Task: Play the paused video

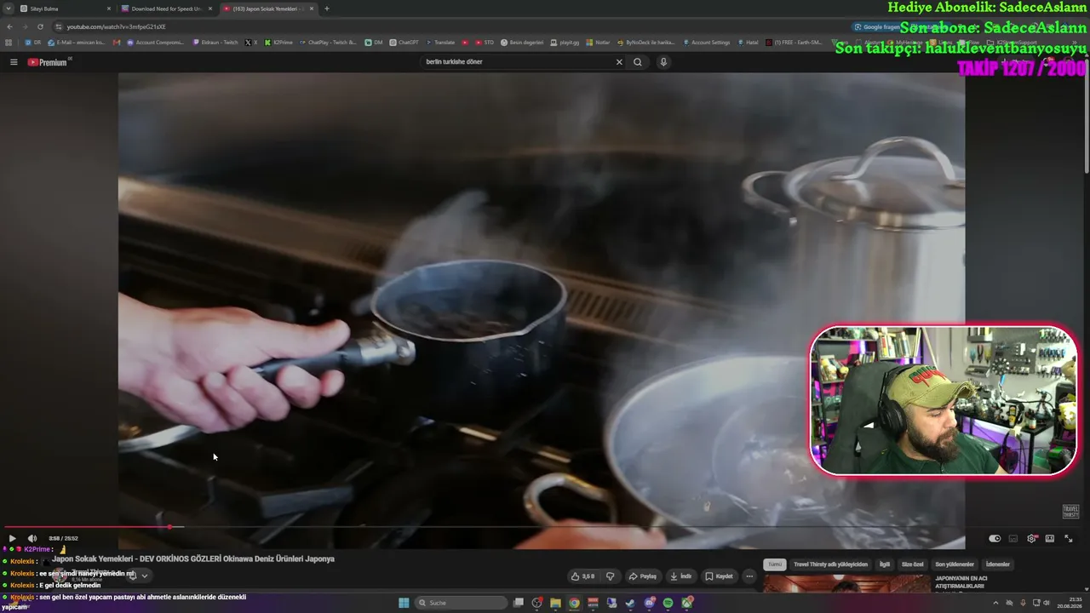Action: [x=12, y=538]
